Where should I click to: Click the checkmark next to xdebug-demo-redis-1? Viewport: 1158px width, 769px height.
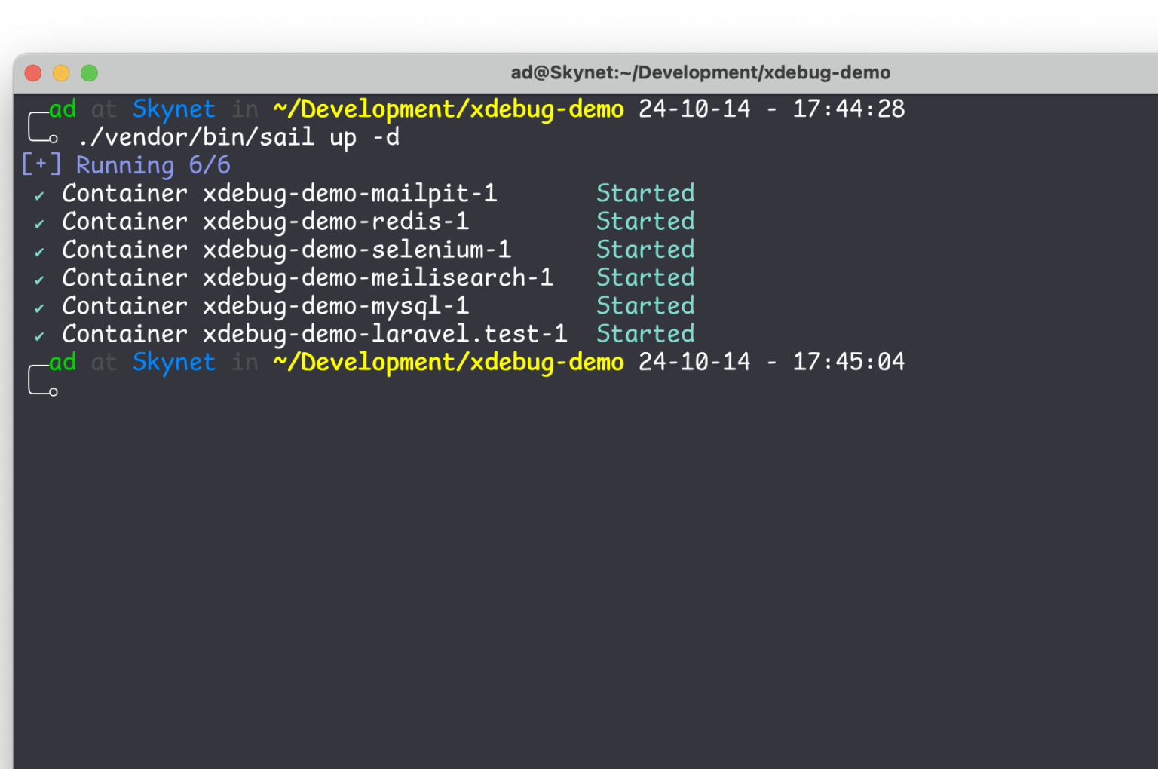[38, 222]
